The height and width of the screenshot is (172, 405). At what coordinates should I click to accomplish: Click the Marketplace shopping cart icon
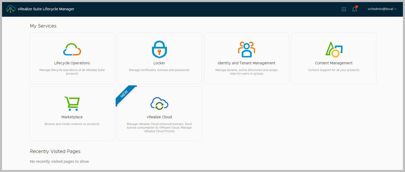click(x=72, y=103)
